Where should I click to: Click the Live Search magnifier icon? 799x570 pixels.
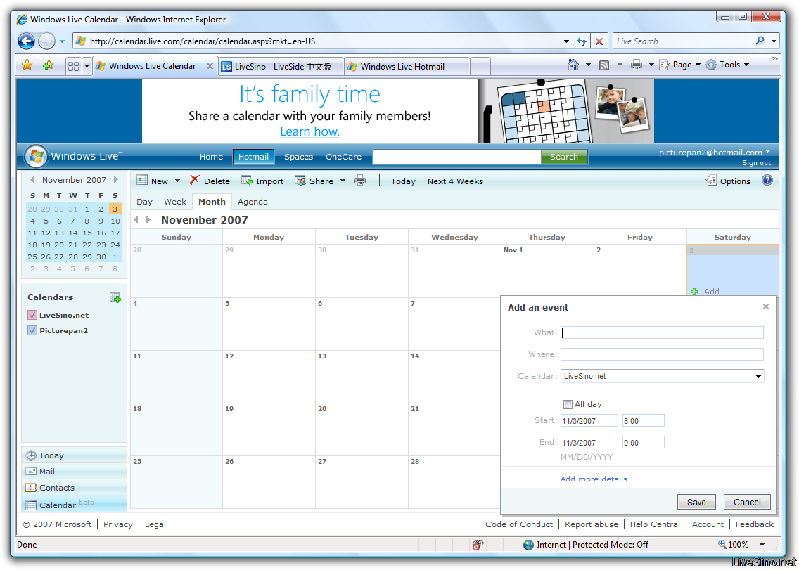click(760, 41)
